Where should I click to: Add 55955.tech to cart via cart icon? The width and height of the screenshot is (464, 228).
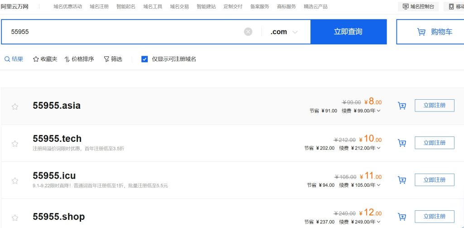(x=401, y=143)
